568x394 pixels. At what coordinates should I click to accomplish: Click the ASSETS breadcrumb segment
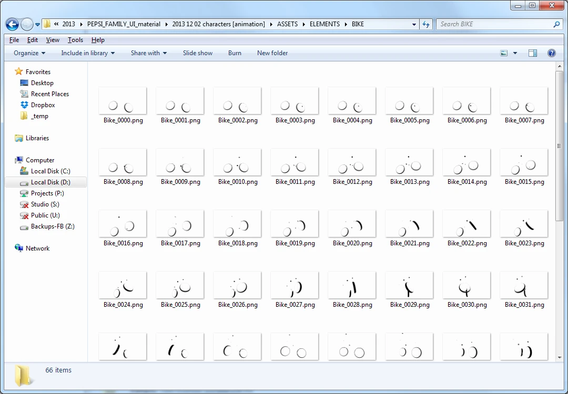(x=287, y=24)
